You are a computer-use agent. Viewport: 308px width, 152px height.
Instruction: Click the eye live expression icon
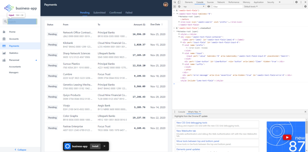point(209,6)
